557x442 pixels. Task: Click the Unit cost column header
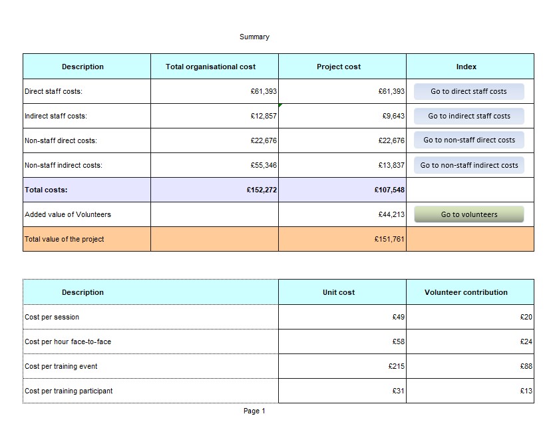pyautogui.click(x=343, y=292)
